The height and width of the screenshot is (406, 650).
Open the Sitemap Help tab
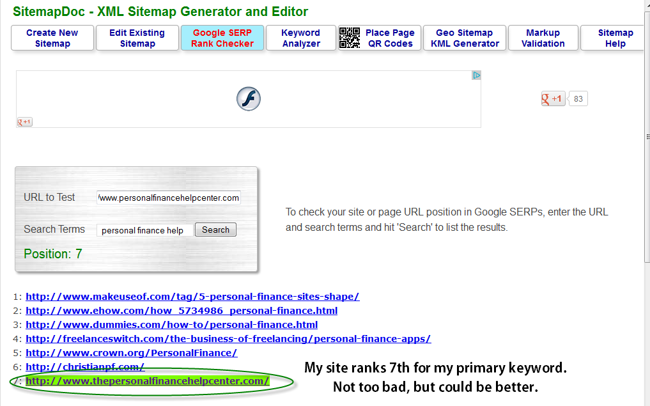pyautogui.click(x=614, y=38)
